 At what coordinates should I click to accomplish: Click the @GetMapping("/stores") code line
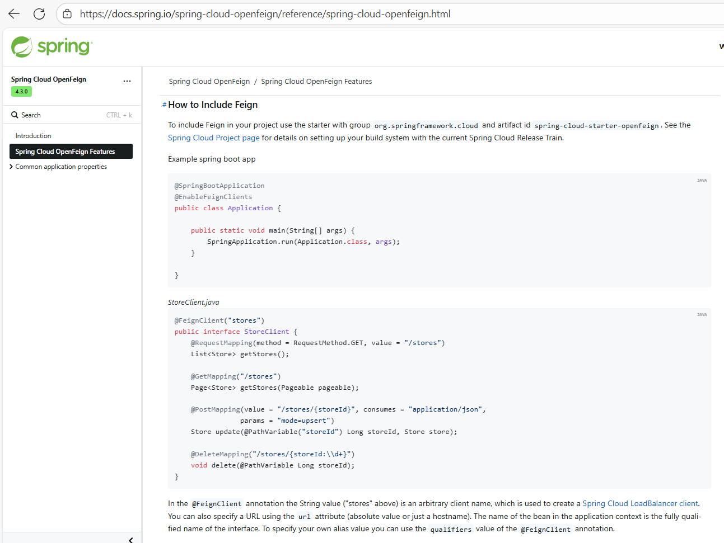(236, 376)
